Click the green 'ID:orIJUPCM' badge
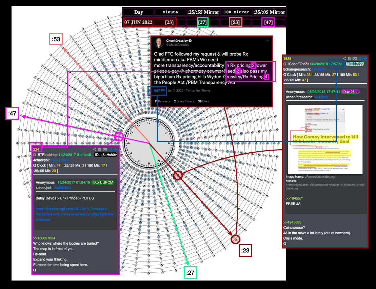Image resolution: width=376 pixels, height=289 pixels. (103, 182)
